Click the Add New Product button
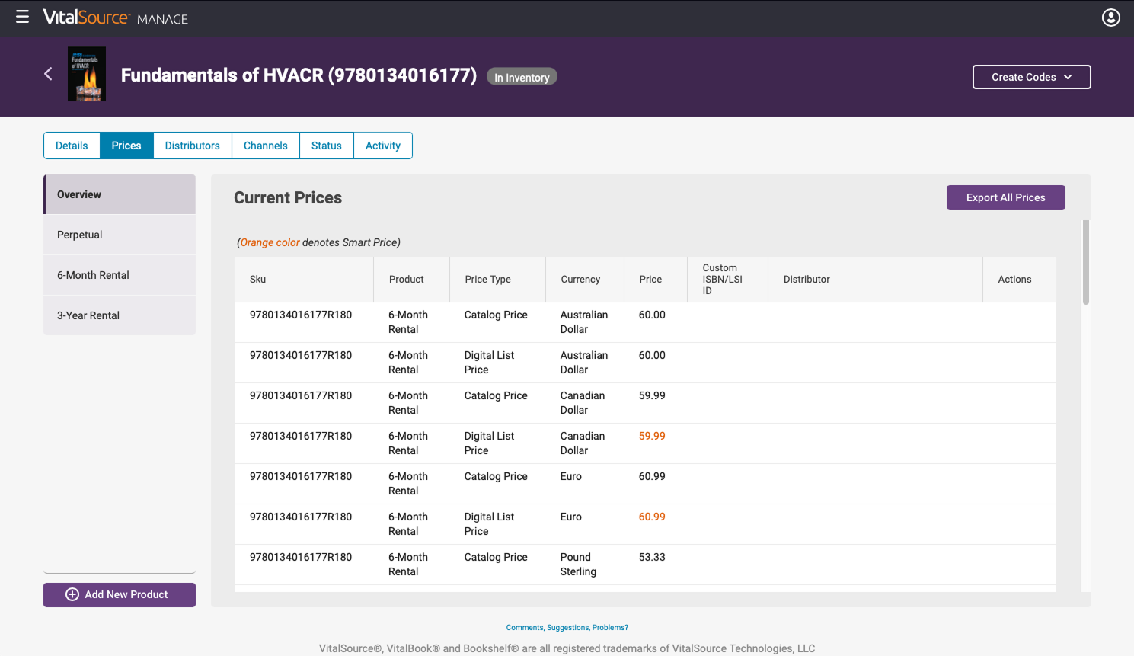The height and width of the screenshot is (656, 1134). [x=120, y=595]
